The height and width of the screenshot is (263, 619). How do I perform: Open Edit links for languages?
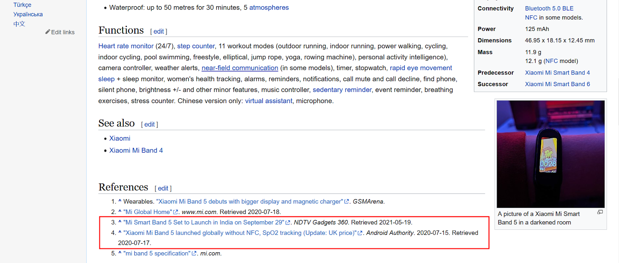tap(63, 32)
